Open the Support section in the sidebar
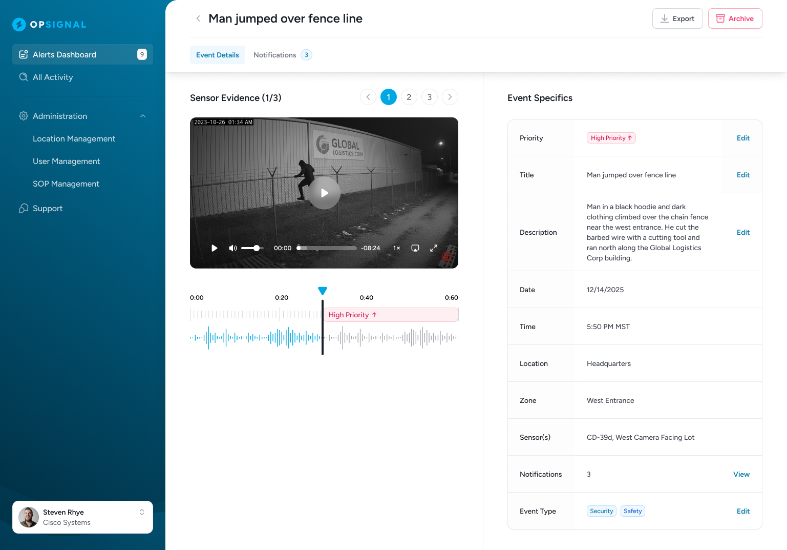This screenshot has height=550, width=787. tap(47, 208)
